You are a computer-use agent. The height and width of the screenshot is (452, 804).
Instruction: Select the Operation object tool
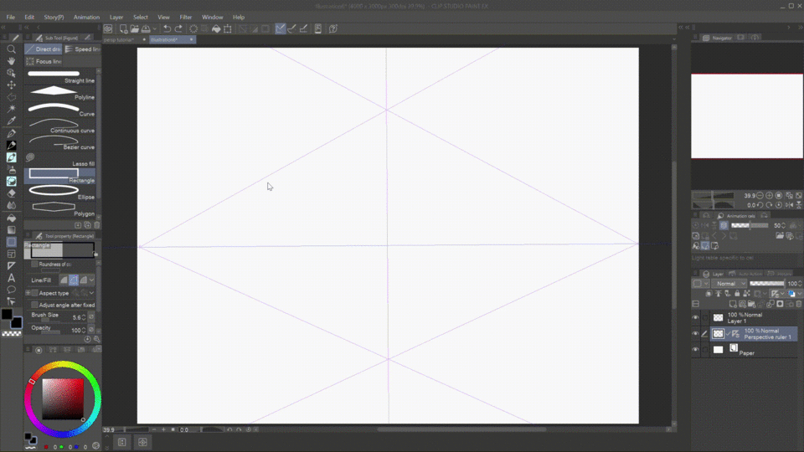tap(11, 73)
